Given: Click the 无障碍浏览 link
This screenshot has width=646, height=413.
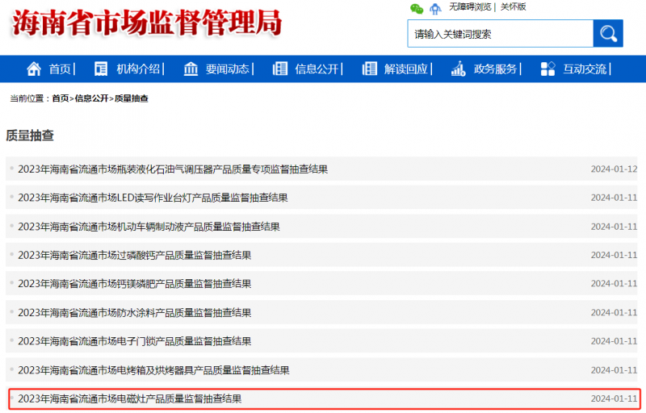Looking at the screenshot, I should (x=470, y=7).
